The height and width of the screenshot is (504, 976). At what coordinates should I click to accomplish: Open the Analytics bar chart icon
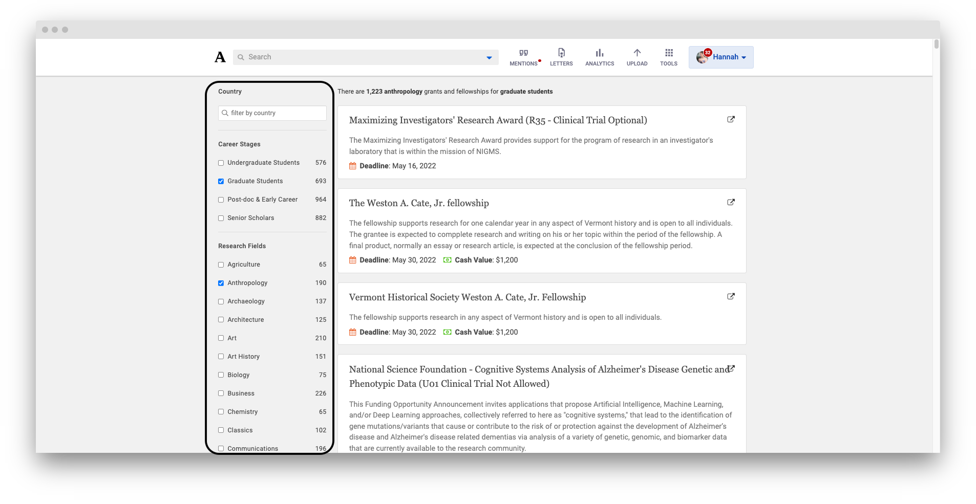point(600,53)
